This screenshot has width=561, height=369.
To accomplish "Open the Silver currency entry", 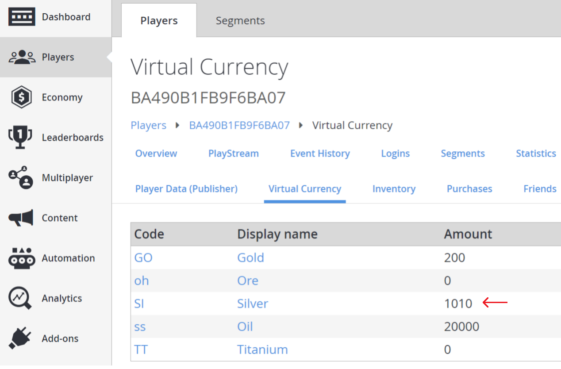I will click(x=252, y=304).
